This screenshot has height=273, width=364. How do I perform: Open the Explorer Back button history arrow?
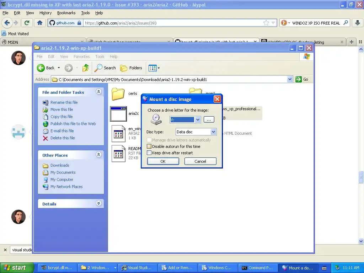[x=59, y=68]
